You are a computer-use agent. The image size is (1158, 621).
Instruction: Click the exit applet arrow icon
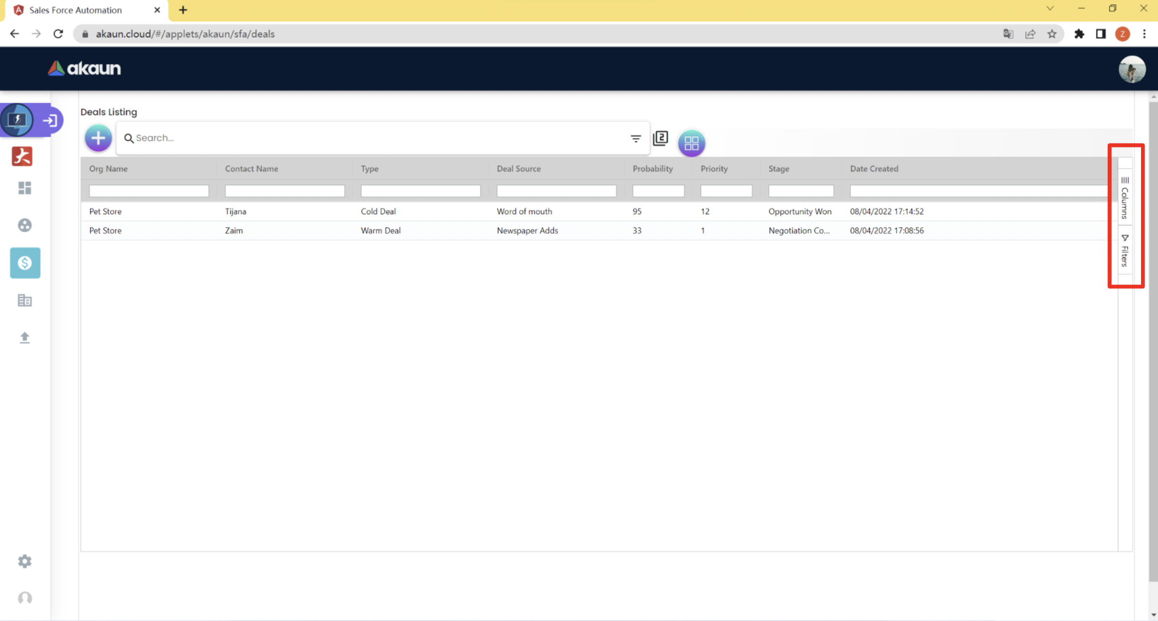pyautogui.click(x=50, y=120)
